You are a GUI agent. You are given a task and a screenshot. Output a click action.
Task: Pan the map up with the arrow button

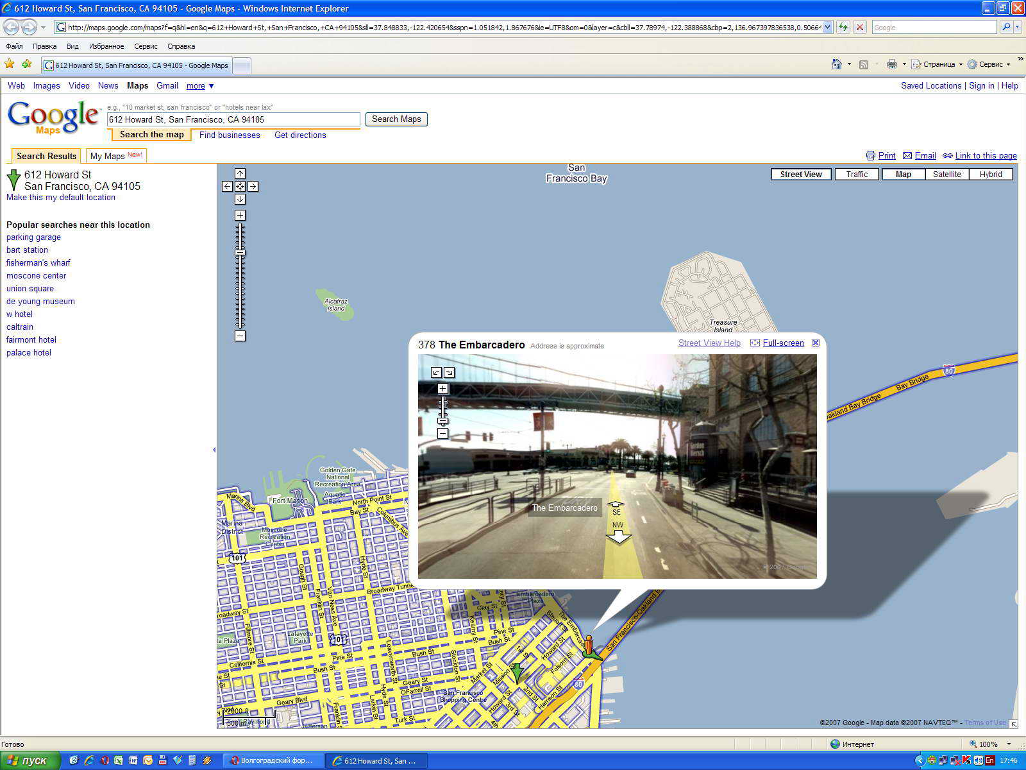click(240, 173)
